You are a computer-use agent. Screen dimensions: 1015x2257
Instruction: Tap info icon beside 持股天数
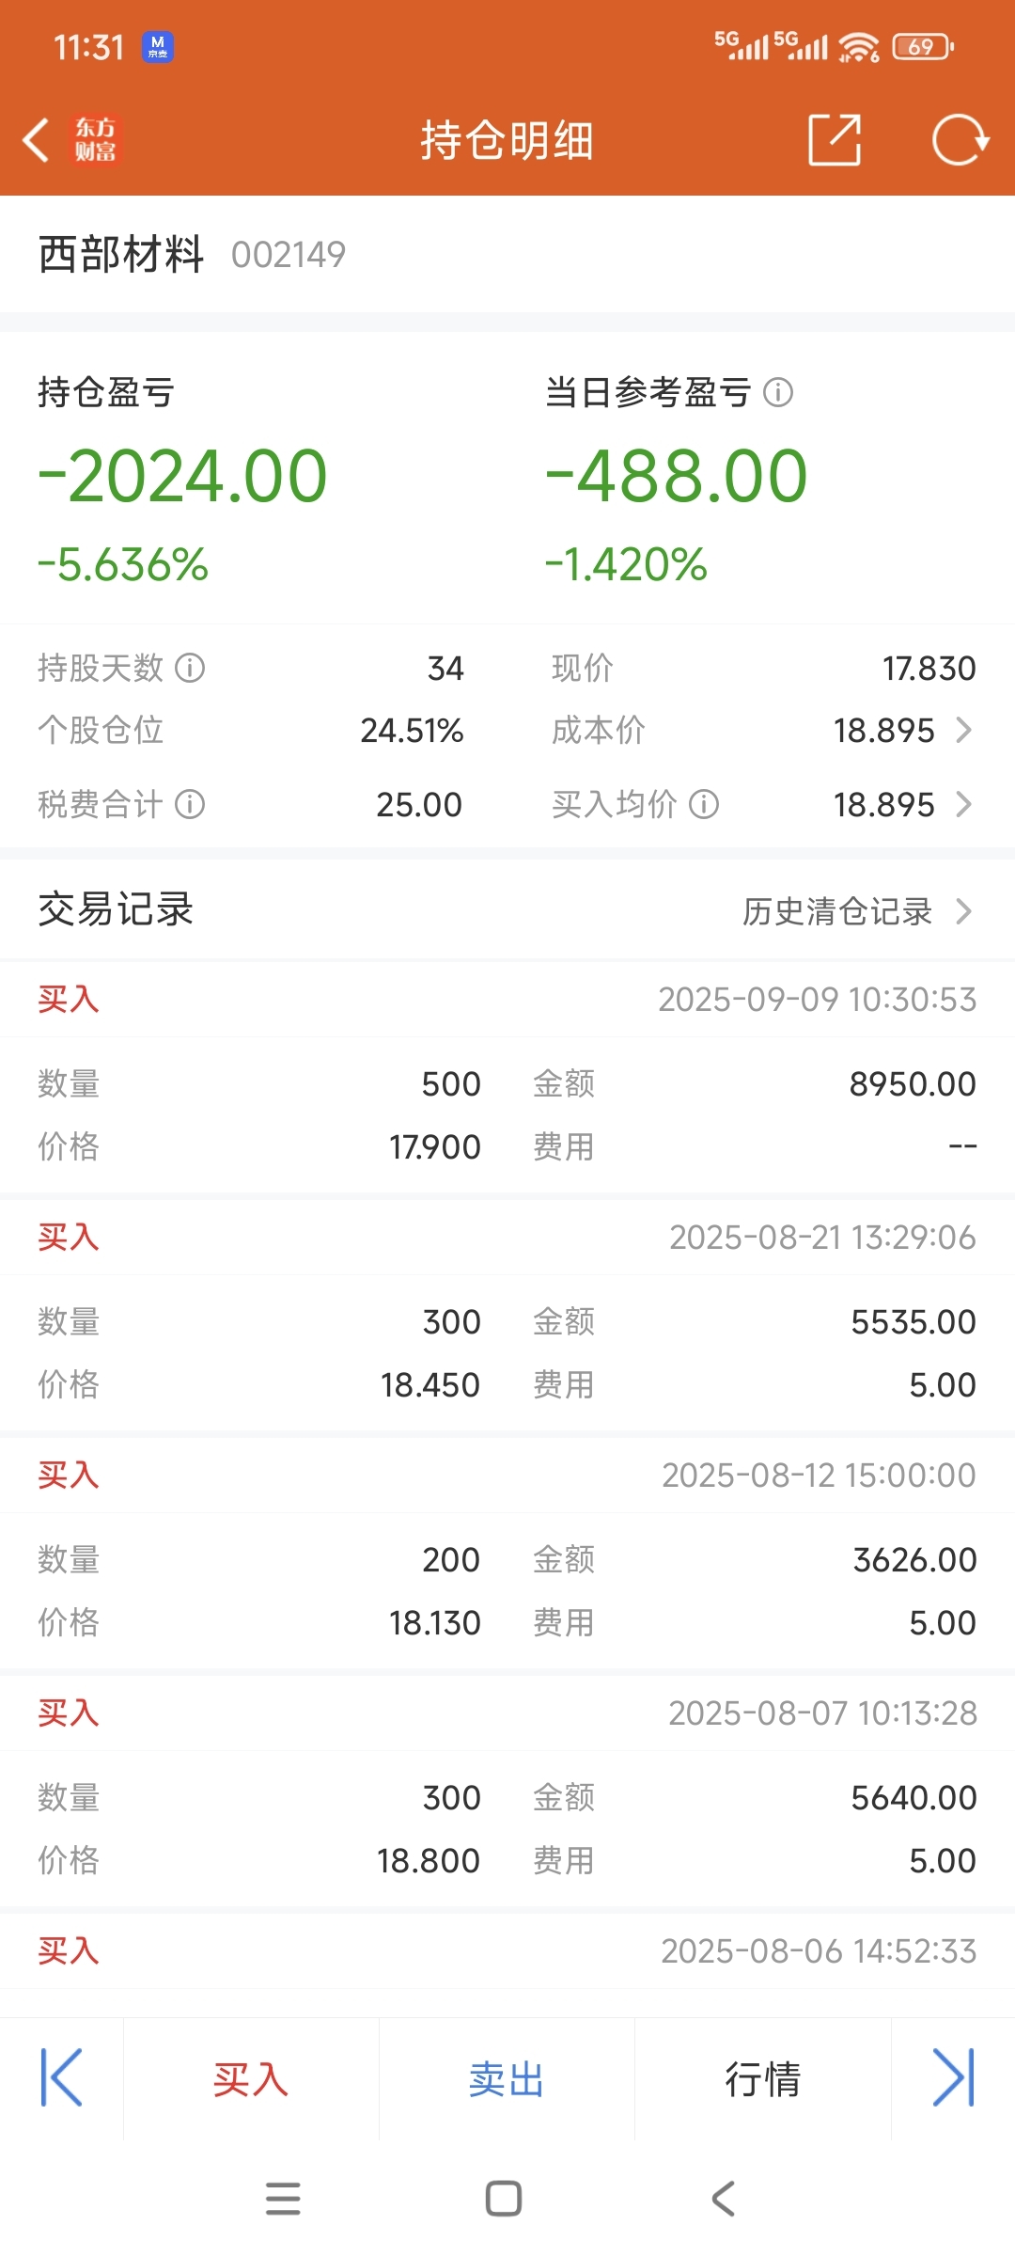point(190,668)
